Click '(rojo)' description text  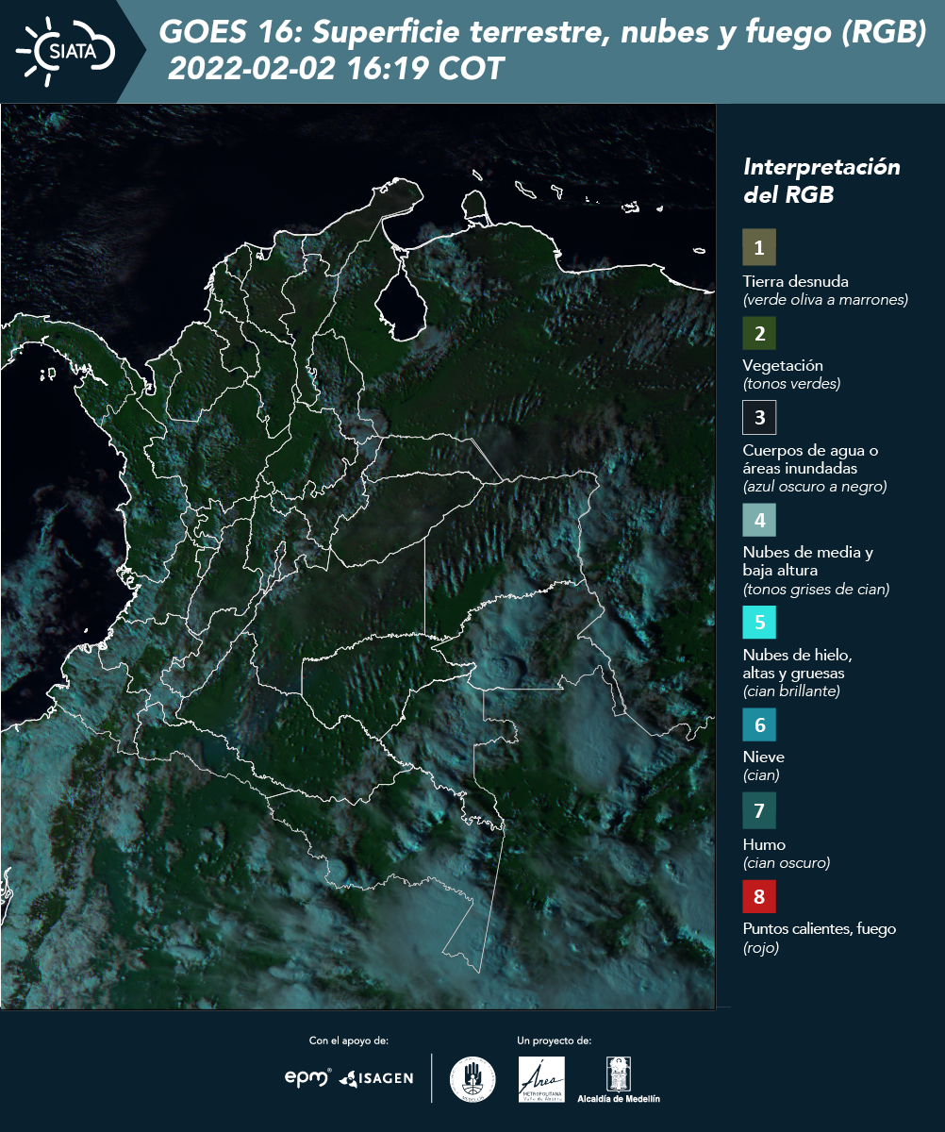761,948
